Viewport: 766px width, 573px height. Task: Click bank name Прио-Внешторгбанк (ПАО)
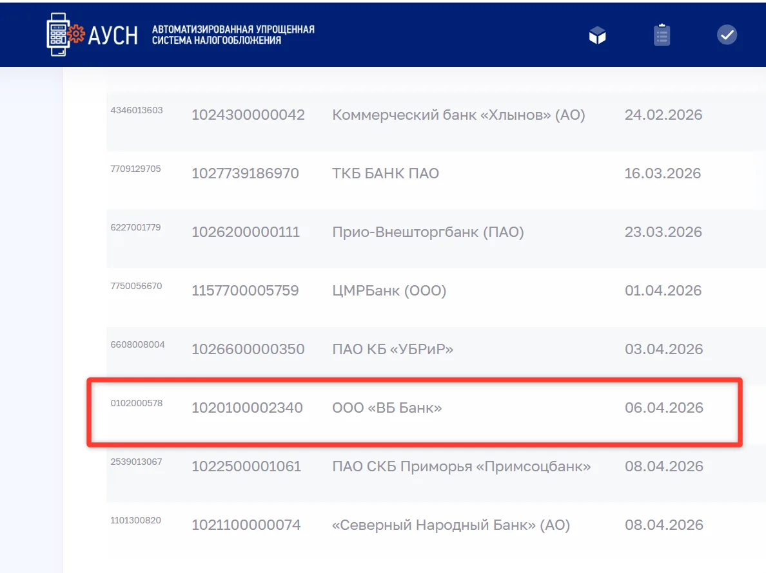[x=428, y=232]
